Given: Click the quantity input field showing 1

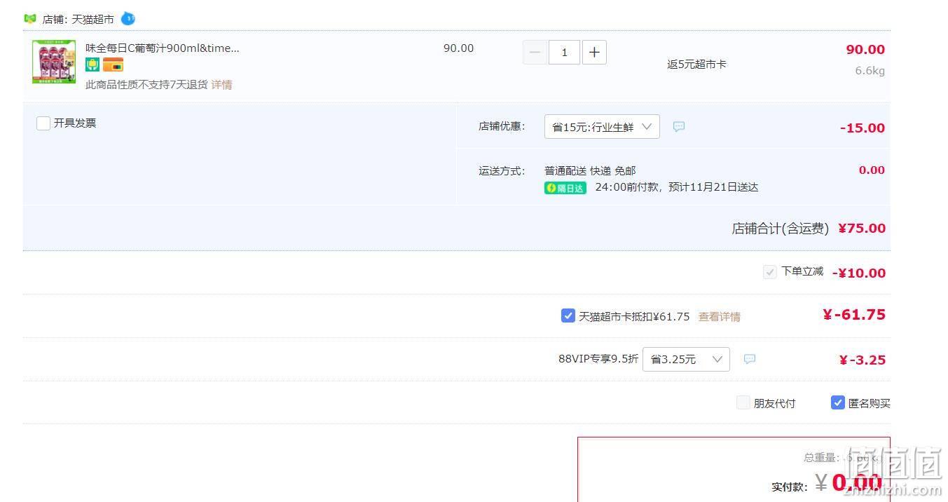Looking at the screenshot, I should click(564, 52).
